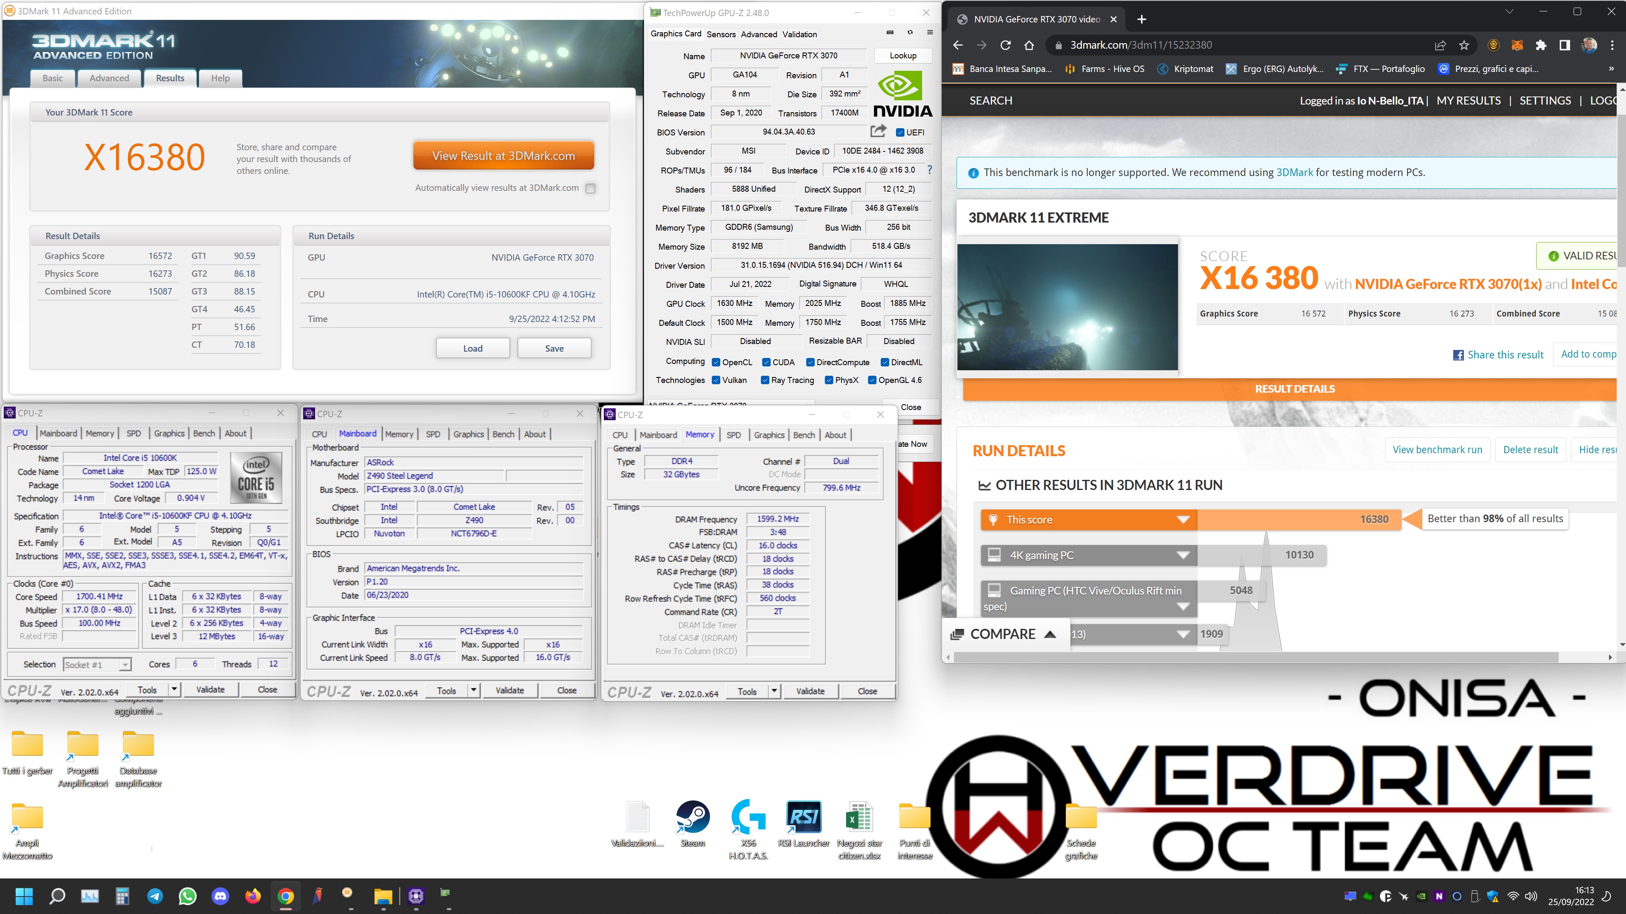Open the GPU-Z hamburger menu

[930, 33]
